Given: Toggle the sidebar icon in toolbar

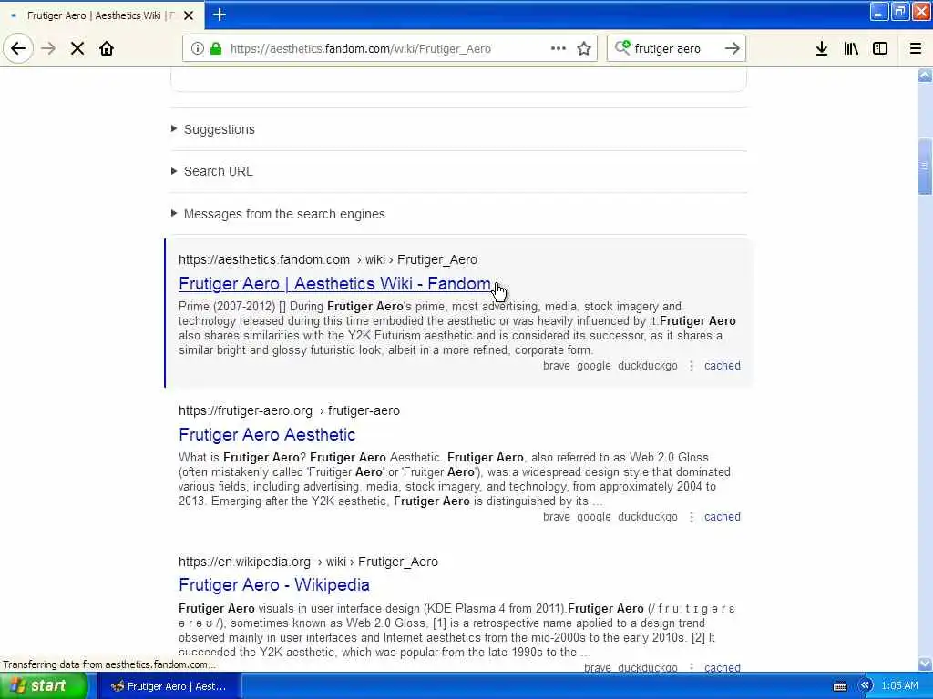Looking at the screenshot, I should pyautogui.click(x=880, y=48).
